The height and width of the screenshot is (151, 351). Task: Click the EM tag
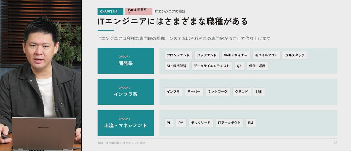click(x=251, y=123)
